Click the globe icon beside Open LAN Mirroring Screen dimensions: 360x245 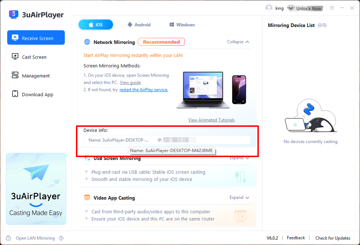(x=8, y=238)
